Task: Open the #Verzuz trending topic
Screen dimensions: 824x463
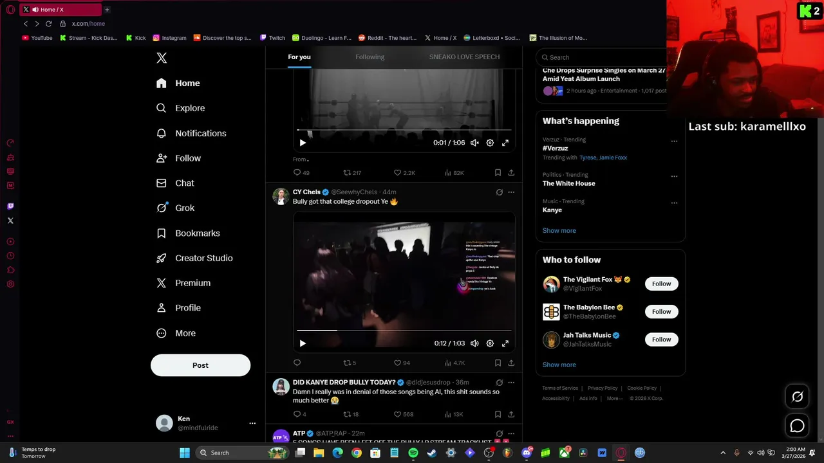Action: pyautogui.click(x=555, y=149)
